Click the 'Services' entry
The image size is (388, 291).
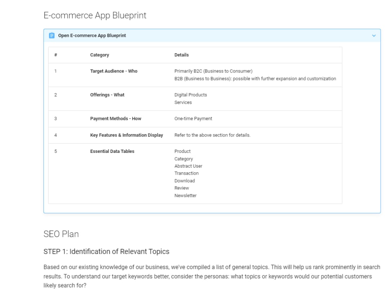(183, 102)
